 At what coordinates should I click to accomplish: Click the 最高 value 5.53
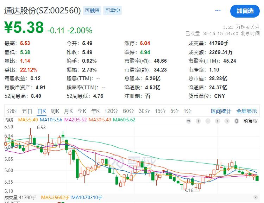25,43
